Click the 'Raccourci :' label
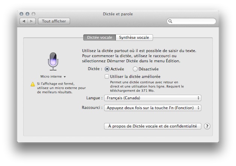The image size is (236, 166). pos(92,107)
